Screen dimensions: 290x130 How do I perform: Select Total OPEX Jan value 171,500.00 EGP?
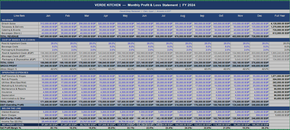click(48, 102)
